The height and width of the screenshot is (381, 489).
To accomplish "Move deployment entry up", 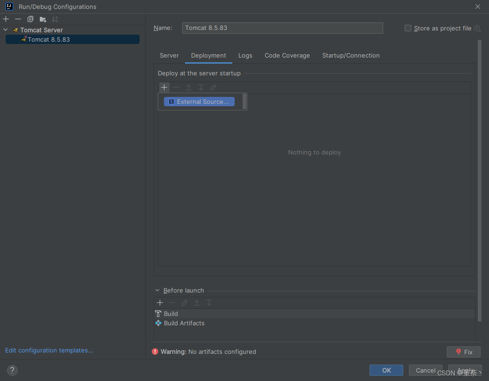I will [x=188, y=88].
